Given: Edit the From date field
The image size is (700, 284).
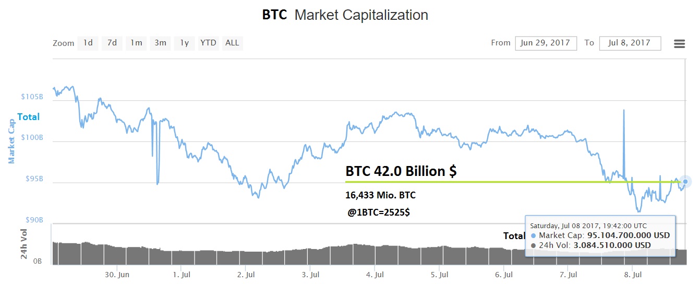Looking at the screenshot, I should 546,43.
